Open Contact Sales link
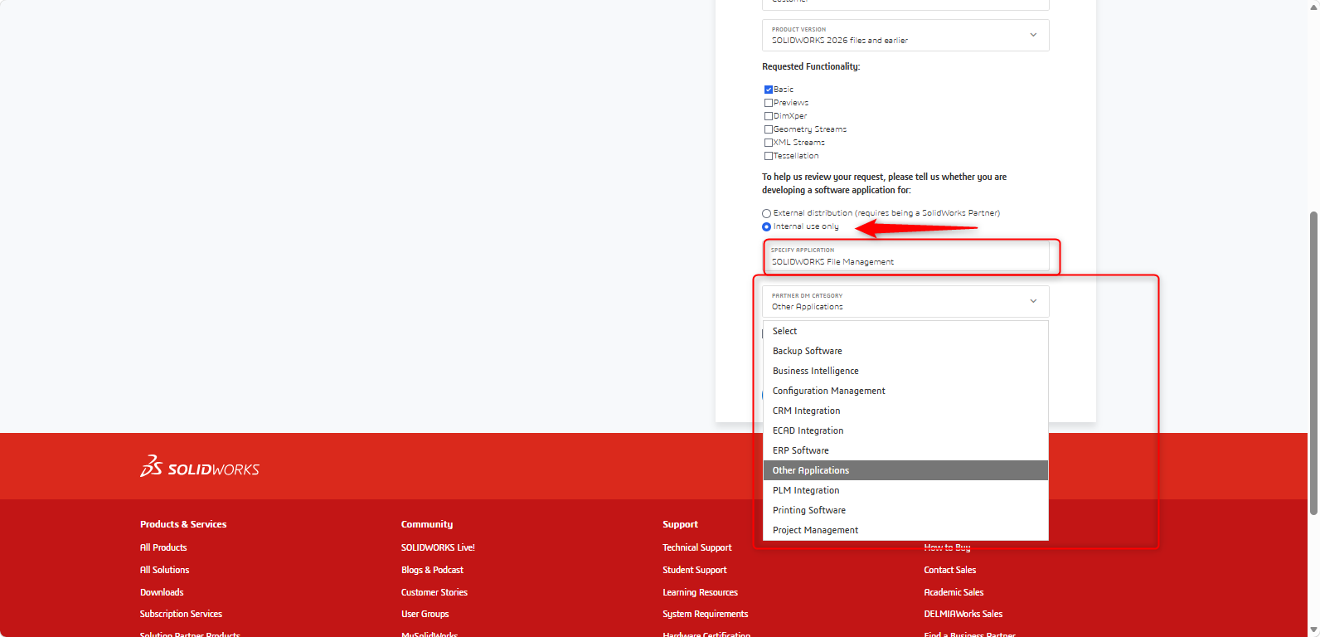 pyautogui.click(x=950, y=570)
